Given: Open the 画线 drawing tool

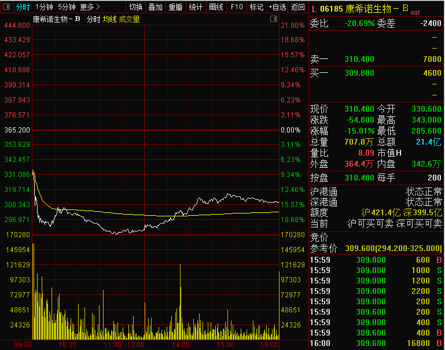Looking at the screenshot, I should pos(216,8).
